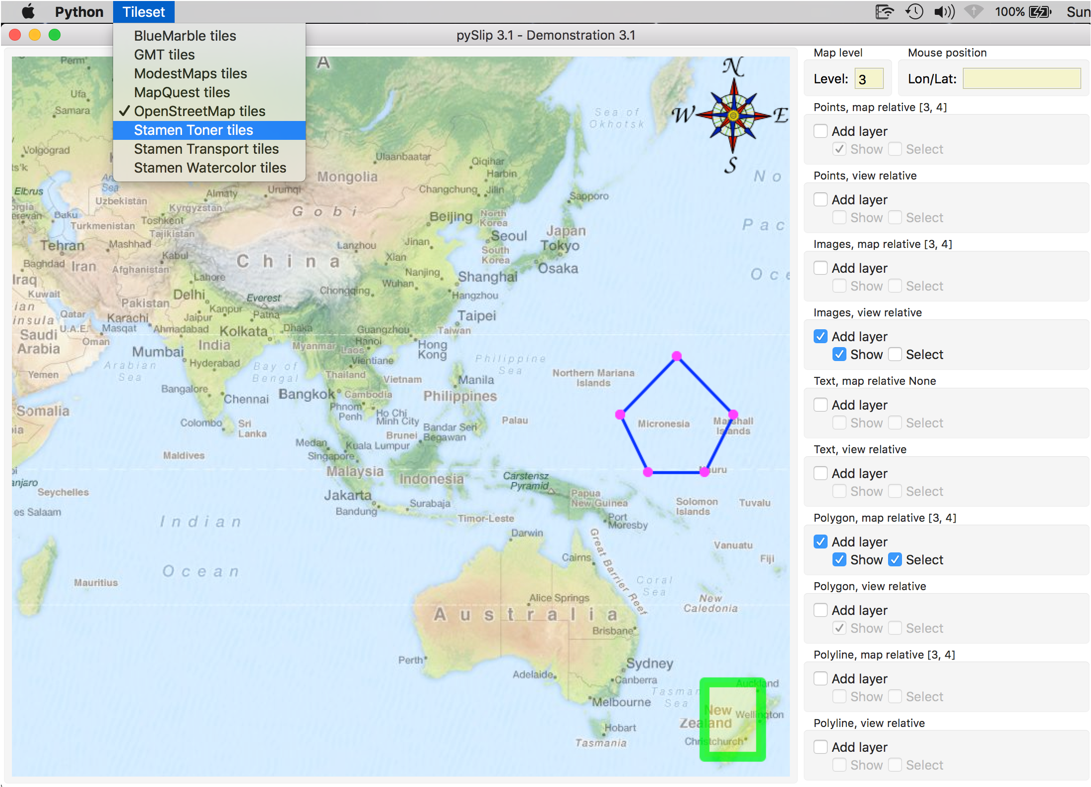Close the open Tileset menu
Viewport: 1091px width, 787px height.
click(143, 11)
